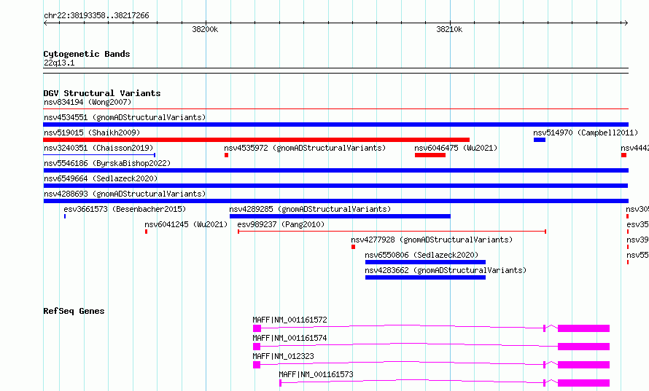649x391 pixels.
Task: Click the last exon block of MAFF|NM_001161572
Action: pyautogui.click(x=583, y=328)
